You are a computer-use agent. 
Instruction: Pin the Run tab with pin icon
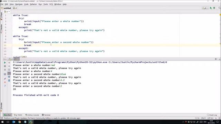coord(5,79)
